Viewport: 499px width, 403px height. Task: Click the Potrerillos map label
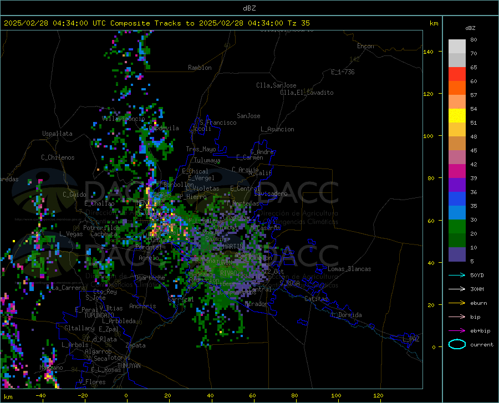click(101, 228)
